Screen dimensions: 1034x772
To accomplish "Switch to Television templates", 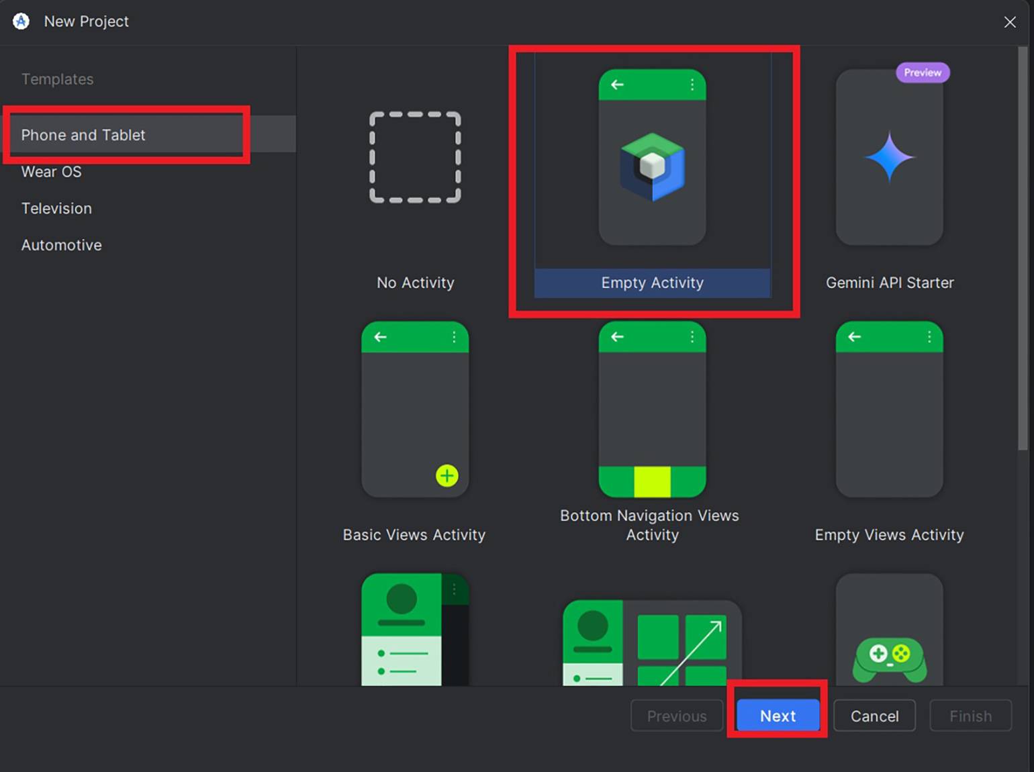I will (56, 208).
